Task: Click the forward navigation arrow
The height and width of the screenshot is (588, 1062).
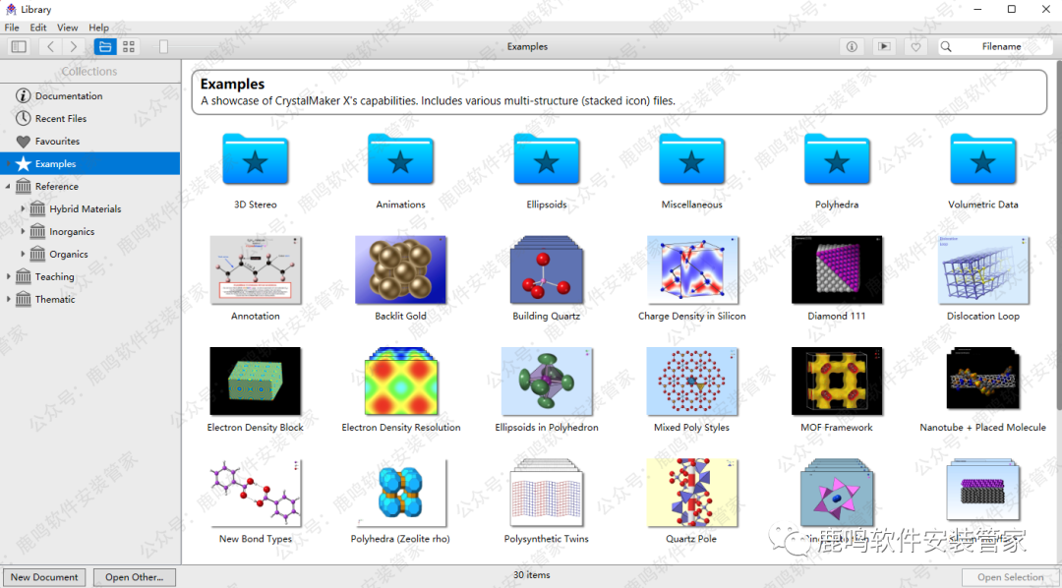Action: pos(74,46)
